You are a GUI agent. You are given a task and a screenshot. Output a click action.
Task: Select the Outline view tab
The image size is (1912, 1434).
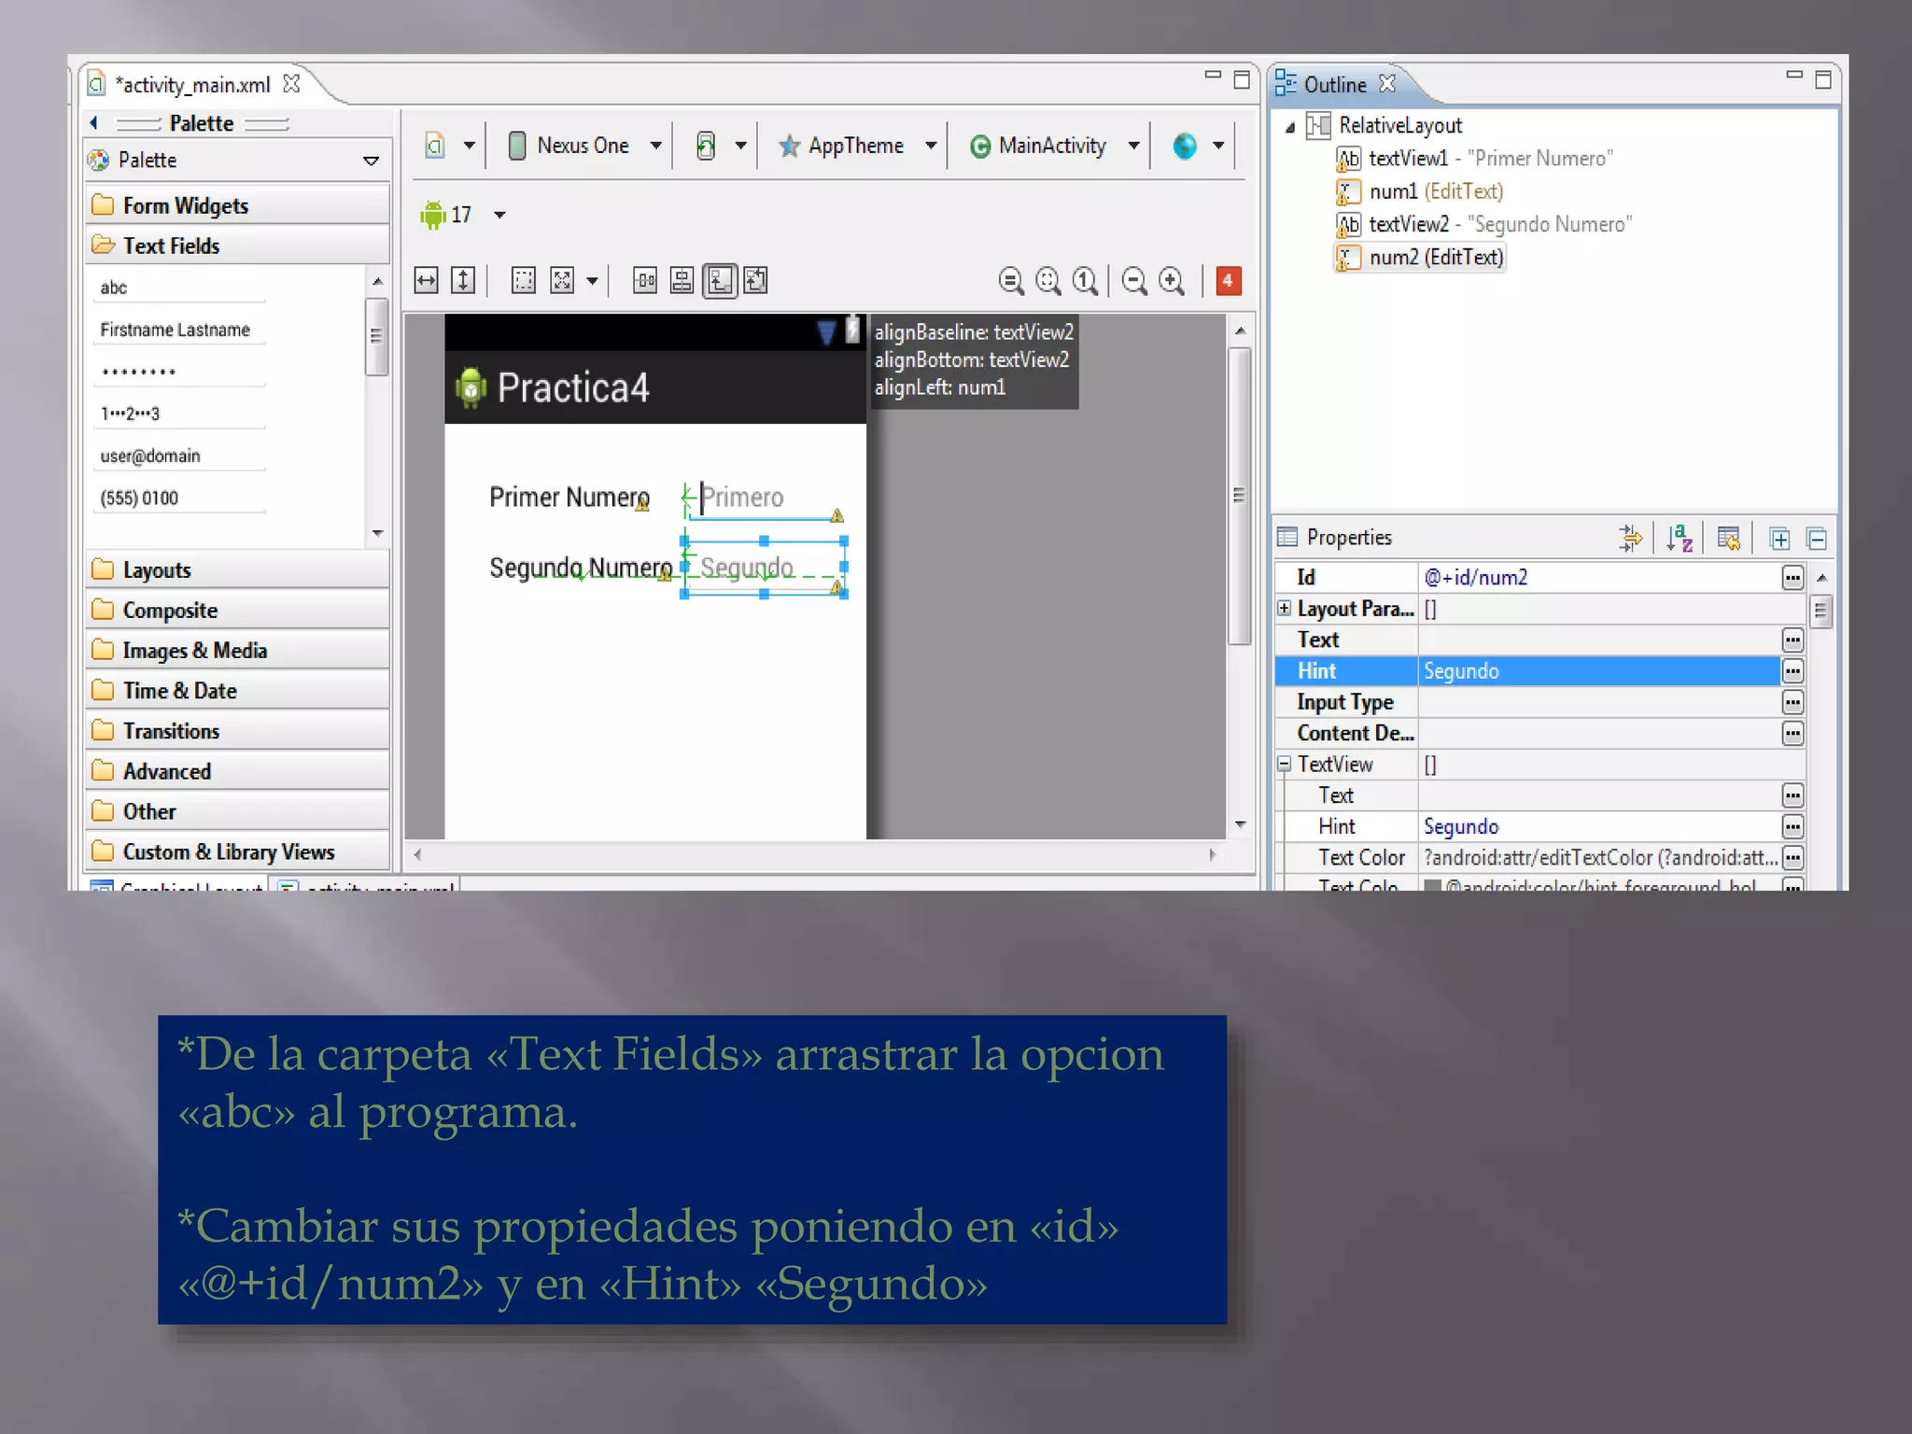1334,85
